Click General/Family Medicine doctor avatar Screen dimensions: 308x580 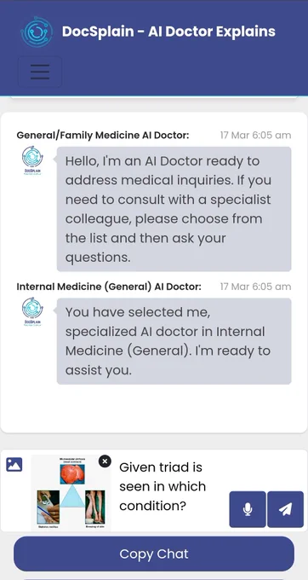[x=32, y=160]
